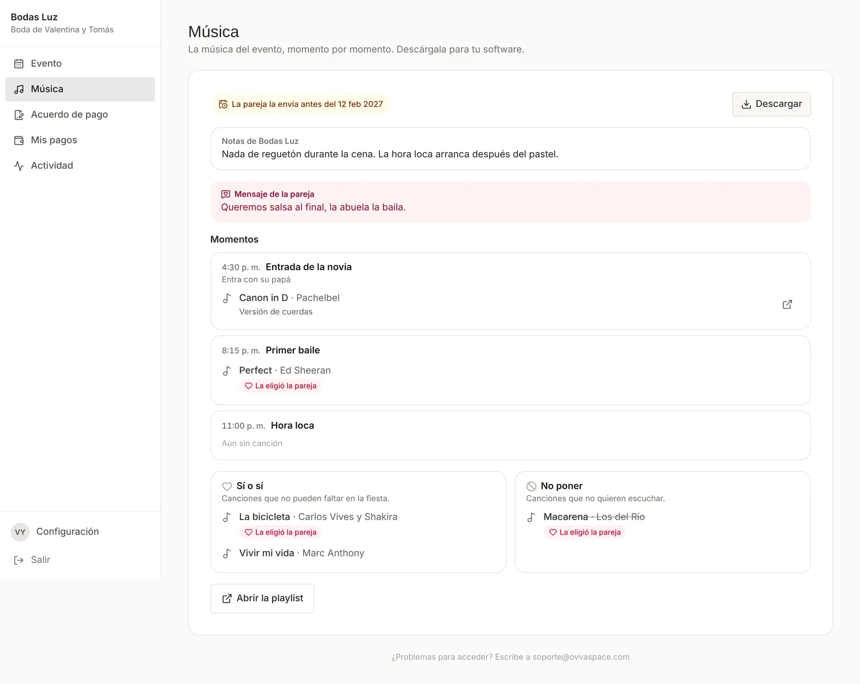Click the wallet icon beside Mis pagos

tap(19, 140)
